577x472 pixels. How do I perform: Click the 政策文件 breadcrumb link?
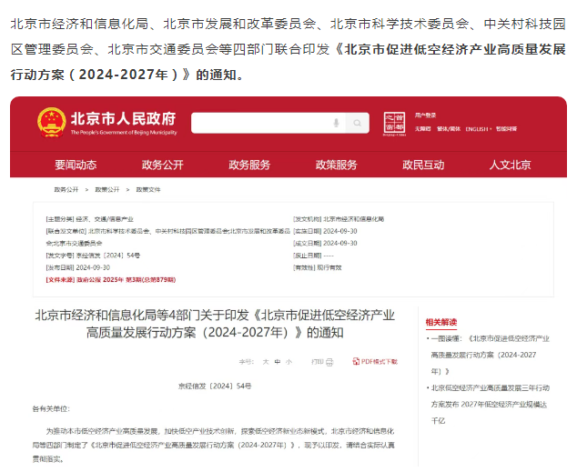tap(148, 189)
